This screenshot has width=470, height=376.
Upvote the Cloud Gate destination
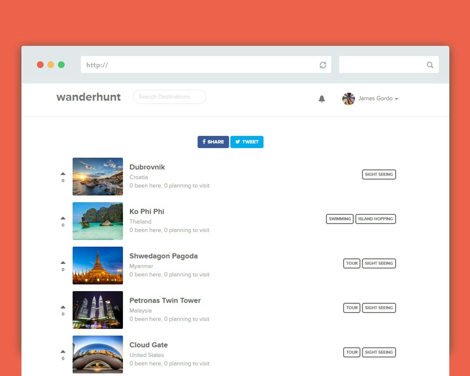pos(63,352)
